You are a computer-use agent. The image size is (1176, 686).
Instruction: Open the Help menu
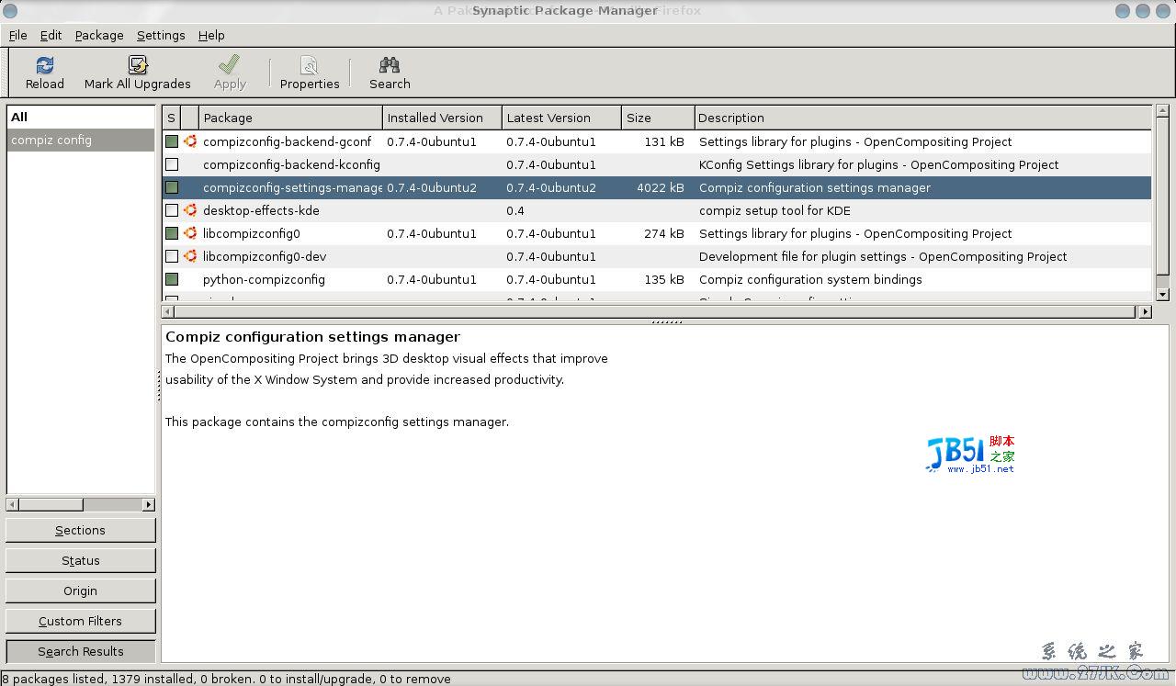point(211,35)
